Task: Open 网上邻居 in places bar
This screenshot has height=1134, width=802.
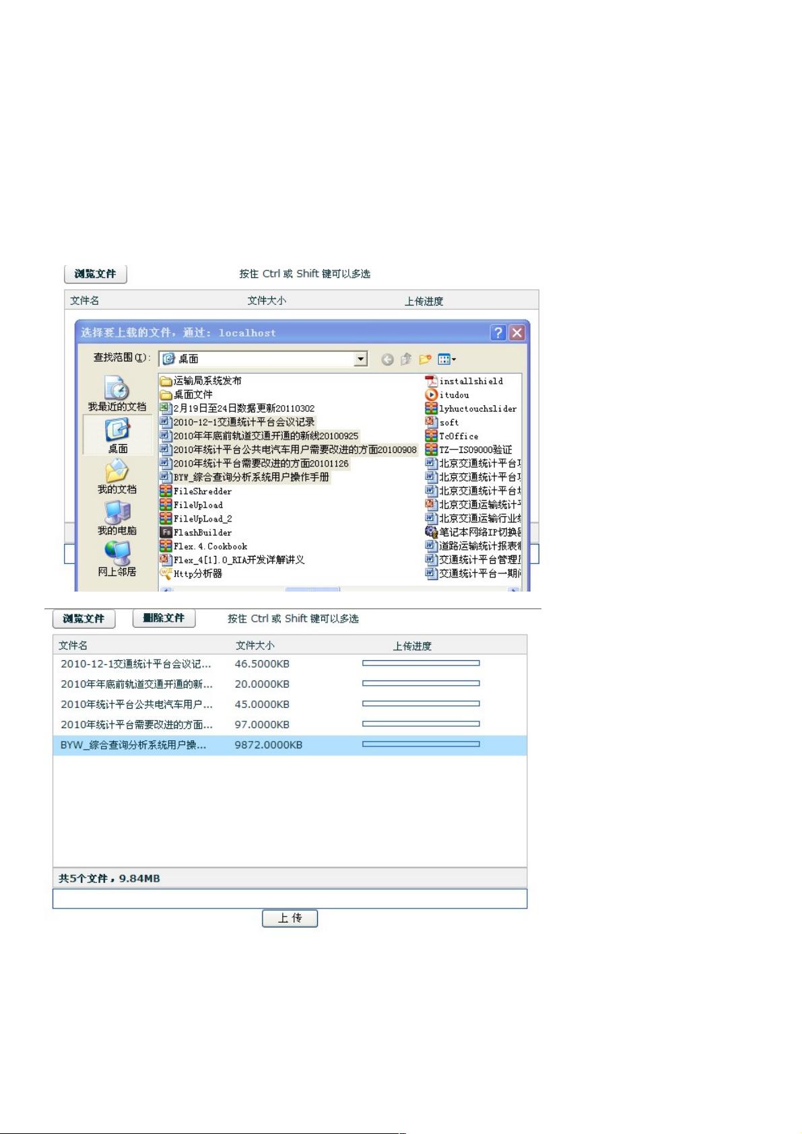Action: pyautogui.click(x=117, y=559)
